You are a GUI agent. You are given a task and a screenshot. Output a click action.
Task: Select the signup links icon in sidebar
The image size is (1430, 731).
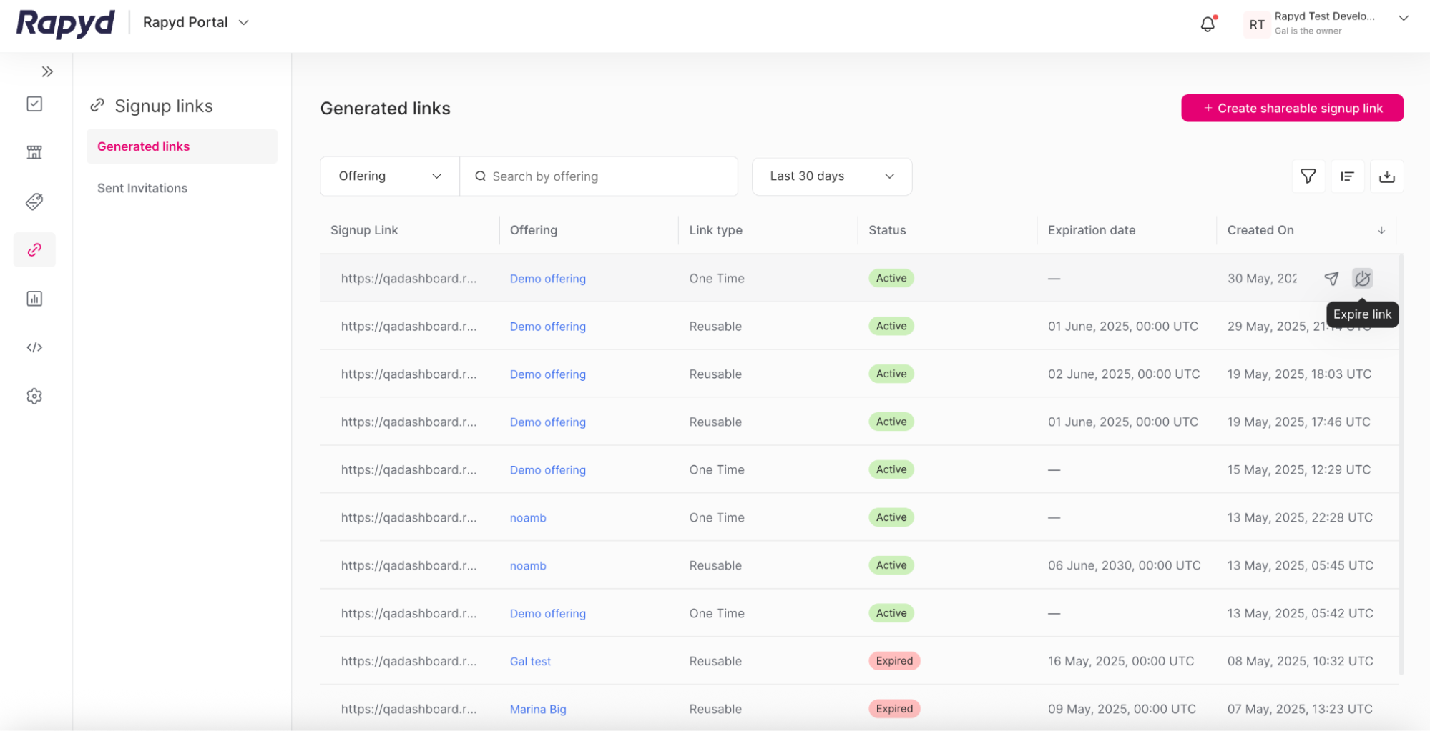(34, 249)
